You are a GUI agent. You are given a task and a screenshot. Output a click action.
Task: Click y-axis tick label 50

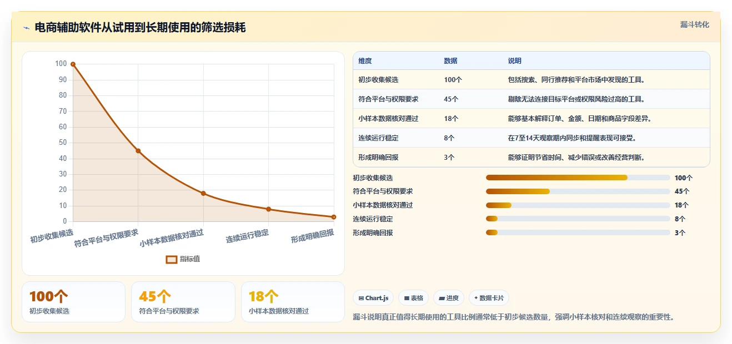[63, 143]
